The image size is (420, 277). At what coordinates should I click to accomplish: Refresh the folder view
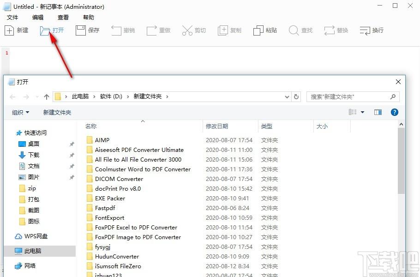click(x=296, y=96)
